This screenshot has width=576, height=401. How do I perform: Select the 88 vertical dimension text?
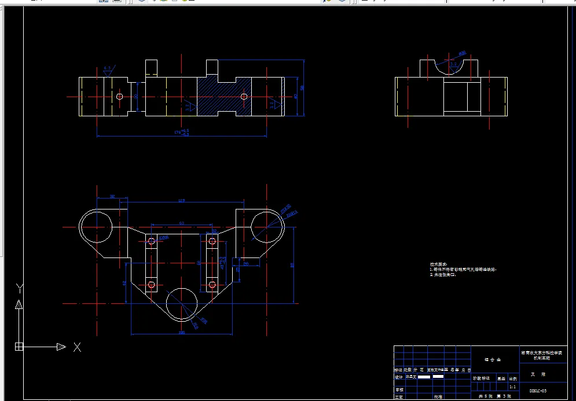click(292, 264)
